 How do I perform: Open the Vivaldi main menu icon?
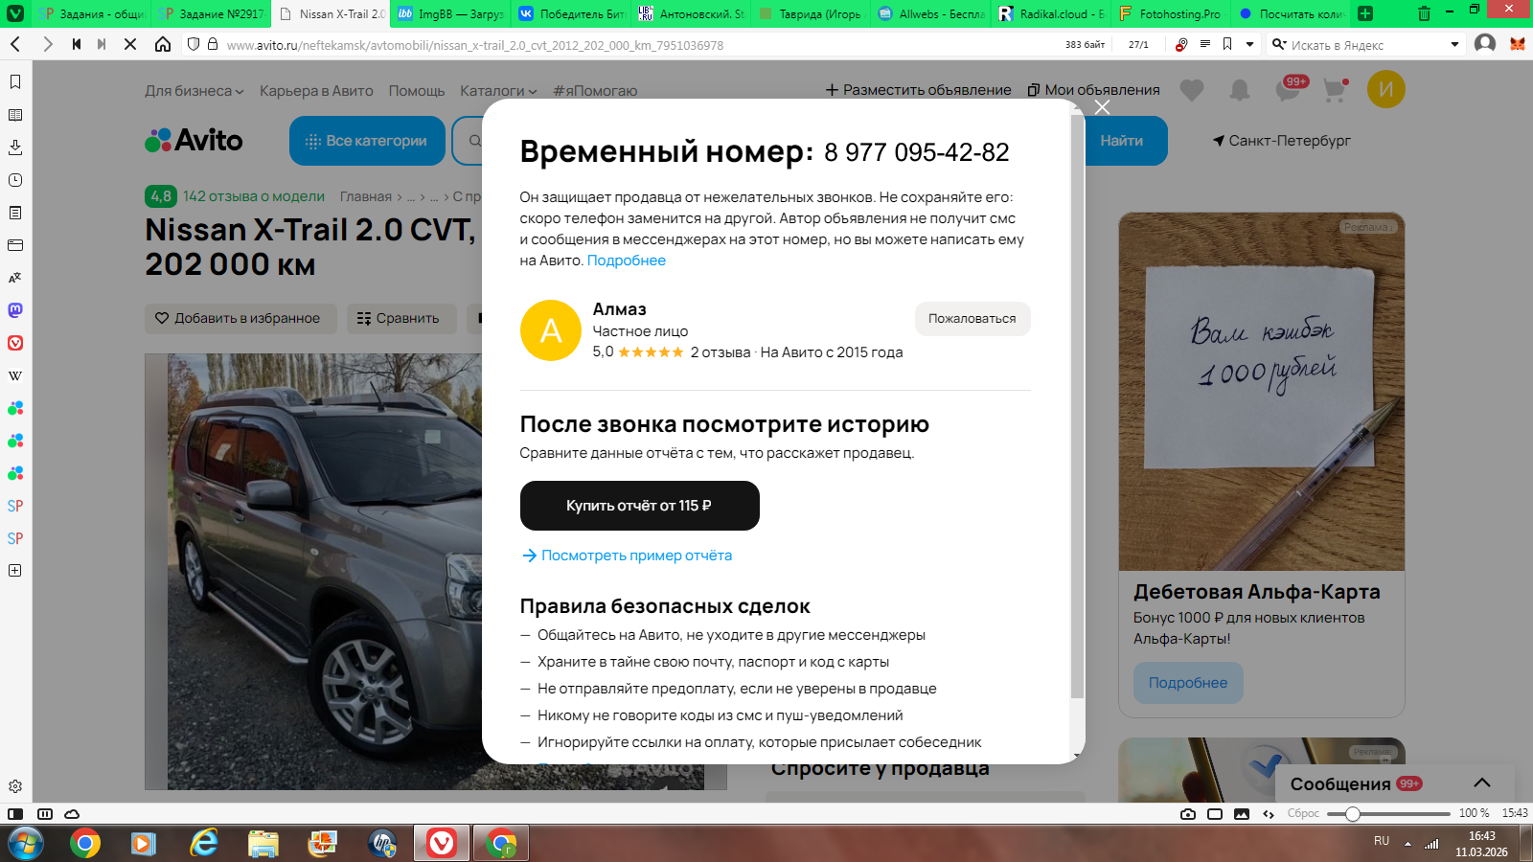15,13
